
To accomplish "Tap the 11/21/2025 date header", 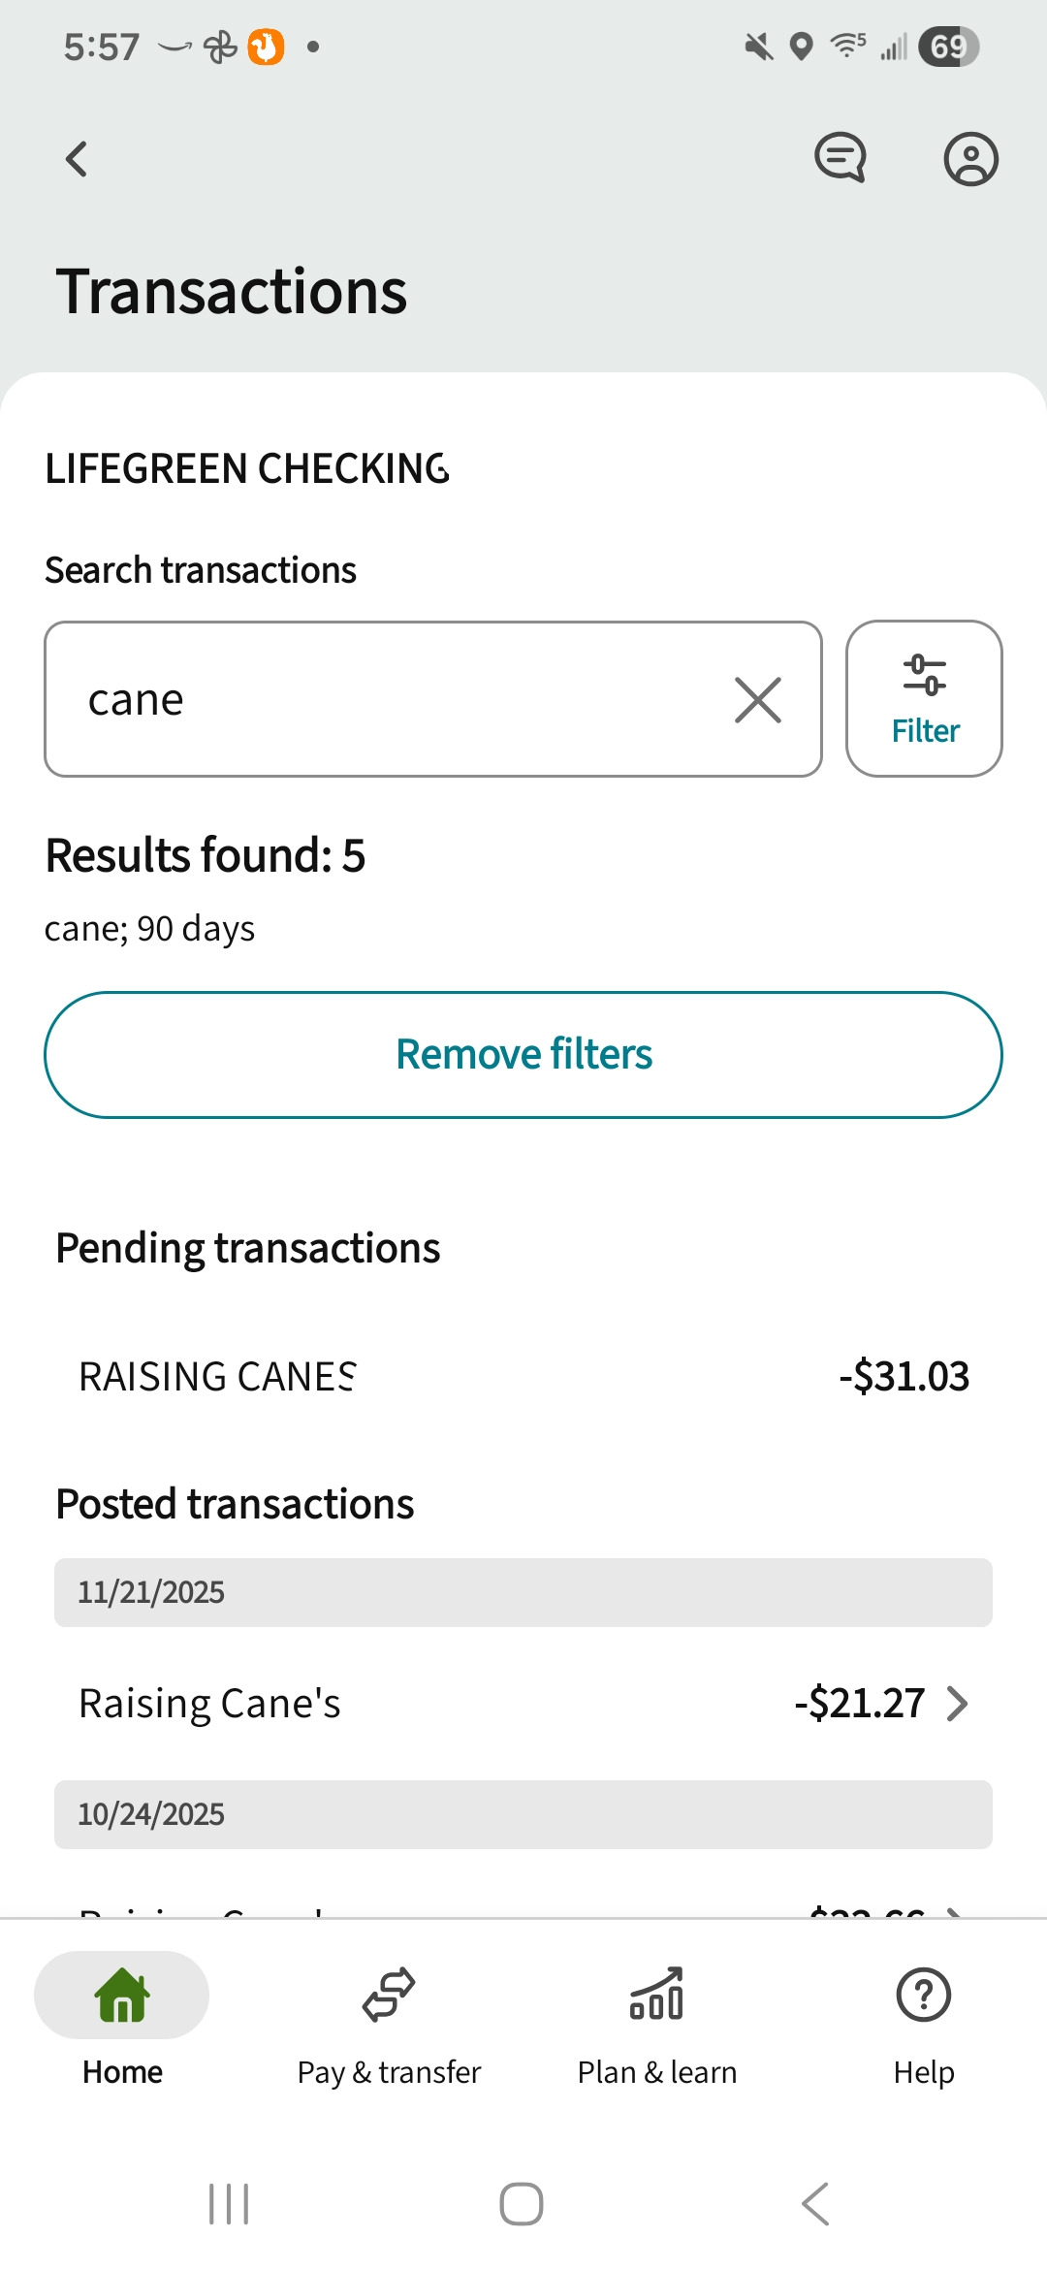I will pos(523,1592).
